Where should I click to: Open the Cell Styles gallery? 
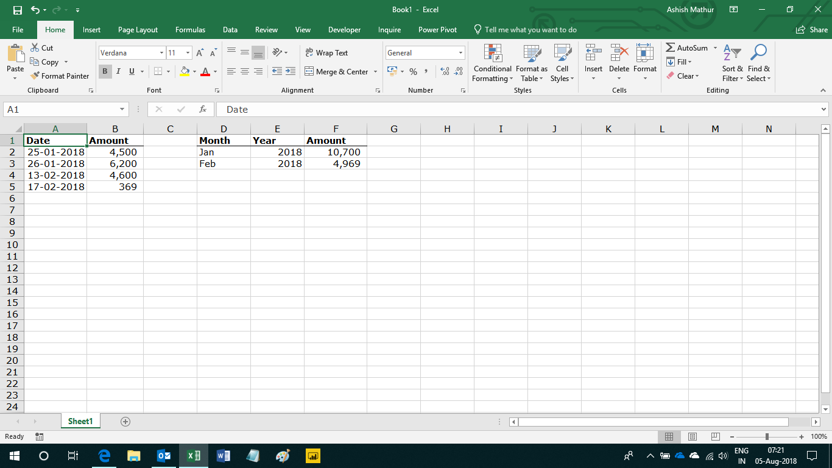pyautogui.click(x=562, y=63)
